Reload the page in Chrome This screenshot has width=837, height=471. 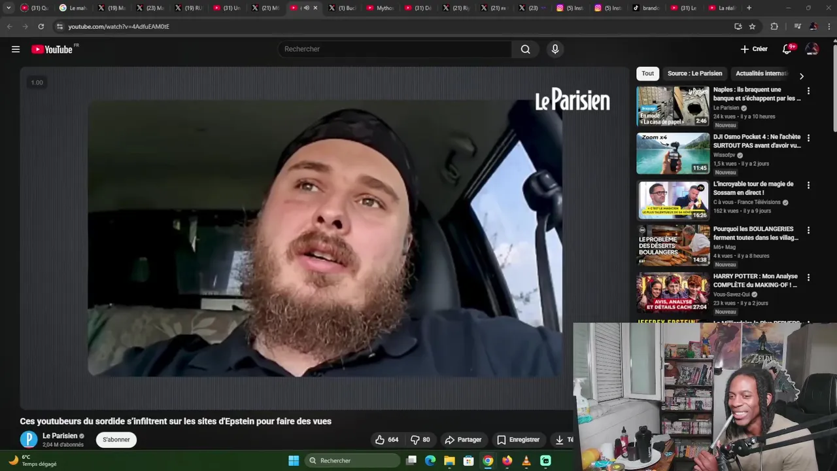tap(41, 26)
